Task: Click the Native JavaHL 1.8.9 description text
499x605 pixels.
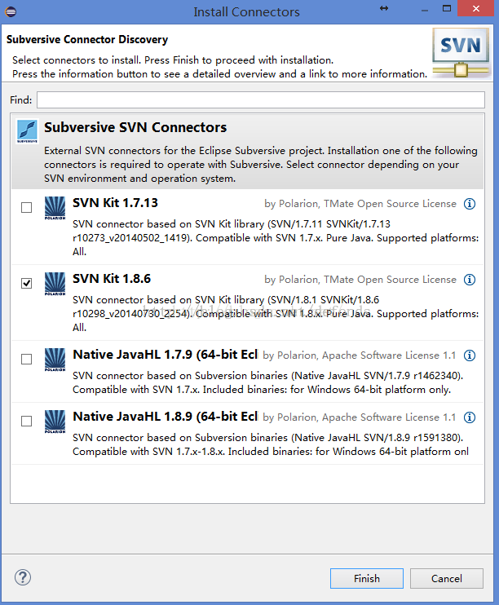Action: click(271, 444)
